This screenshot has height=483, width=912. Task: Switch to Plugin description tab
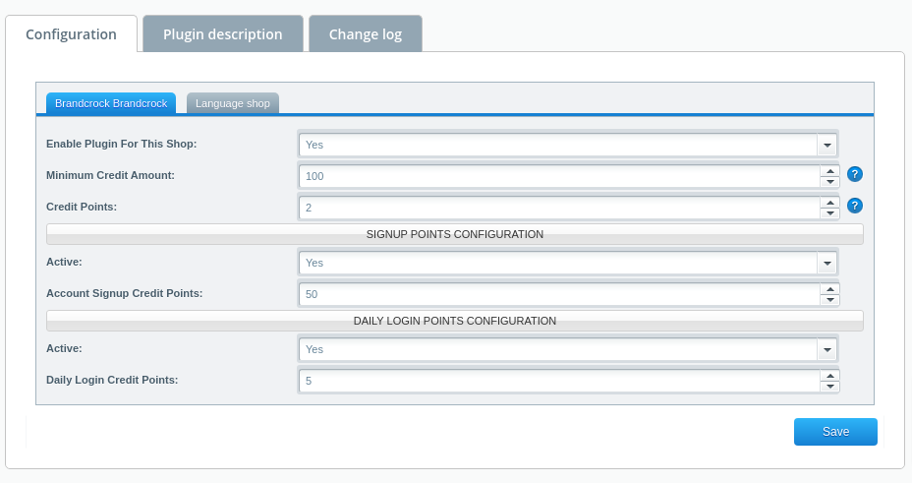223,34
